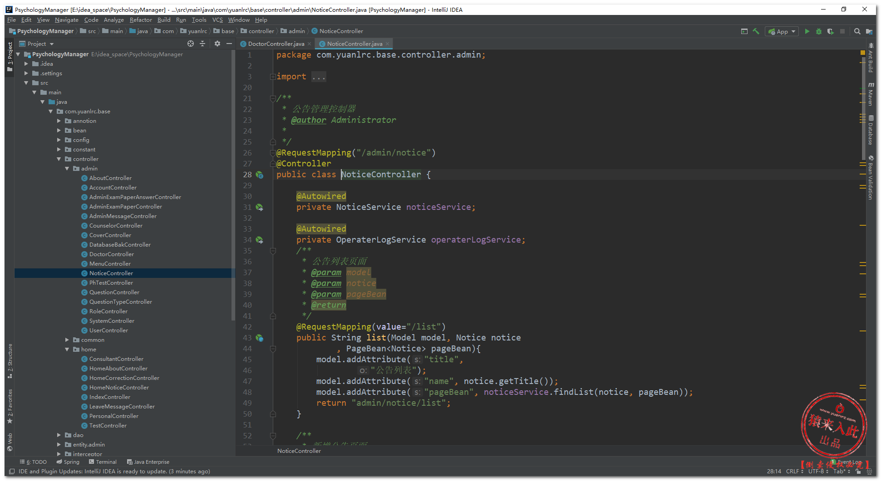Viewport: 881px width, 481px height.
Task: Switch to the DoctorController.java tab
Action: coord(276,44)
